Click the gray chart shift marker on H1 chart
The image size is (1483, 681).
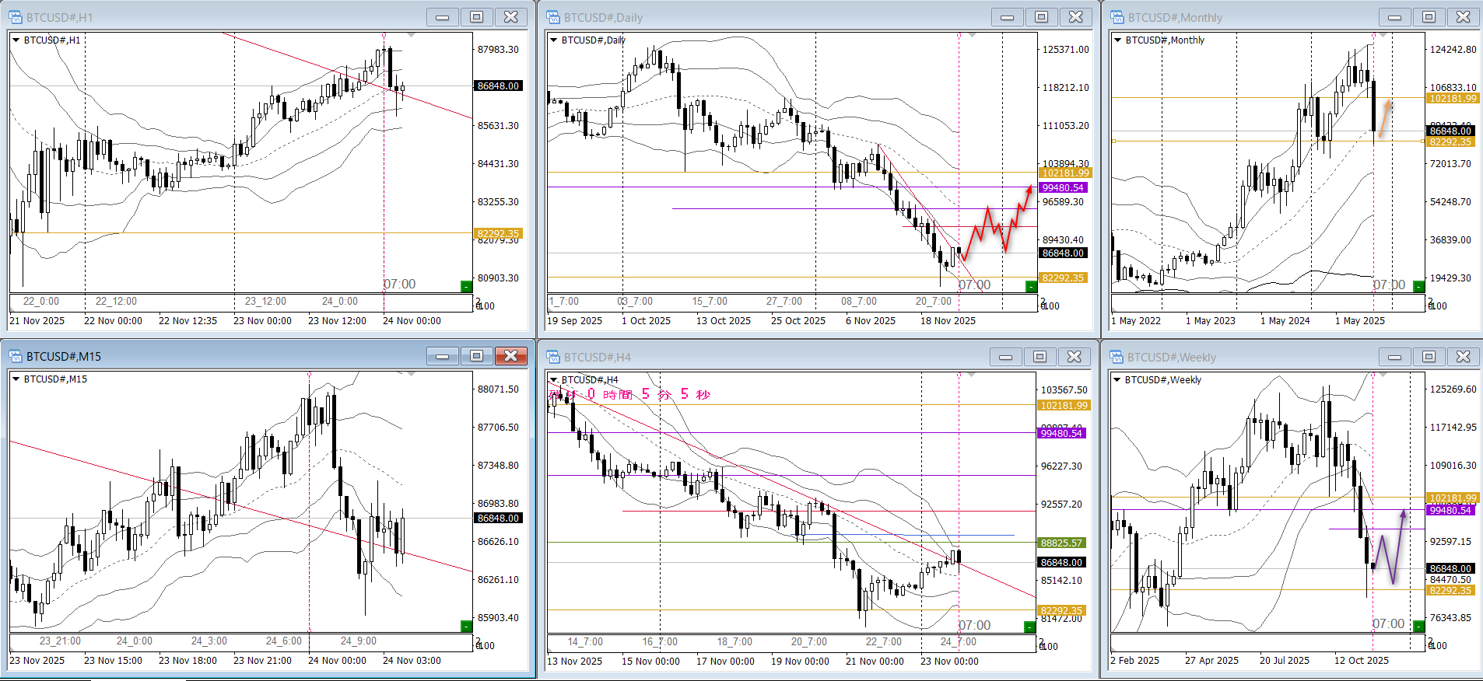[411, 35]
